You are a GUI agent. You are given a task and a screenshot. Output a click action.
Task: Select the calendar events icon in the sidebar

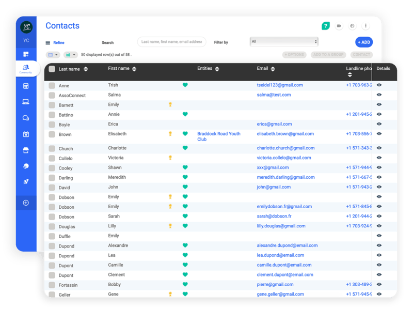[x=26, y=134]
